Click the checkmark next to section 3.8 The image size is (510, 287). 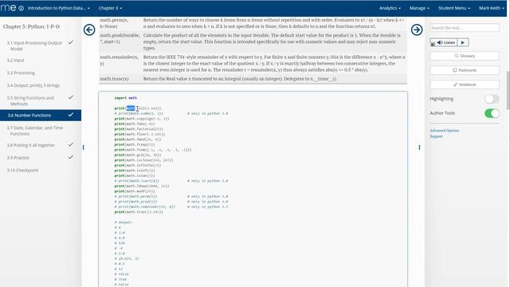point(71,144)
